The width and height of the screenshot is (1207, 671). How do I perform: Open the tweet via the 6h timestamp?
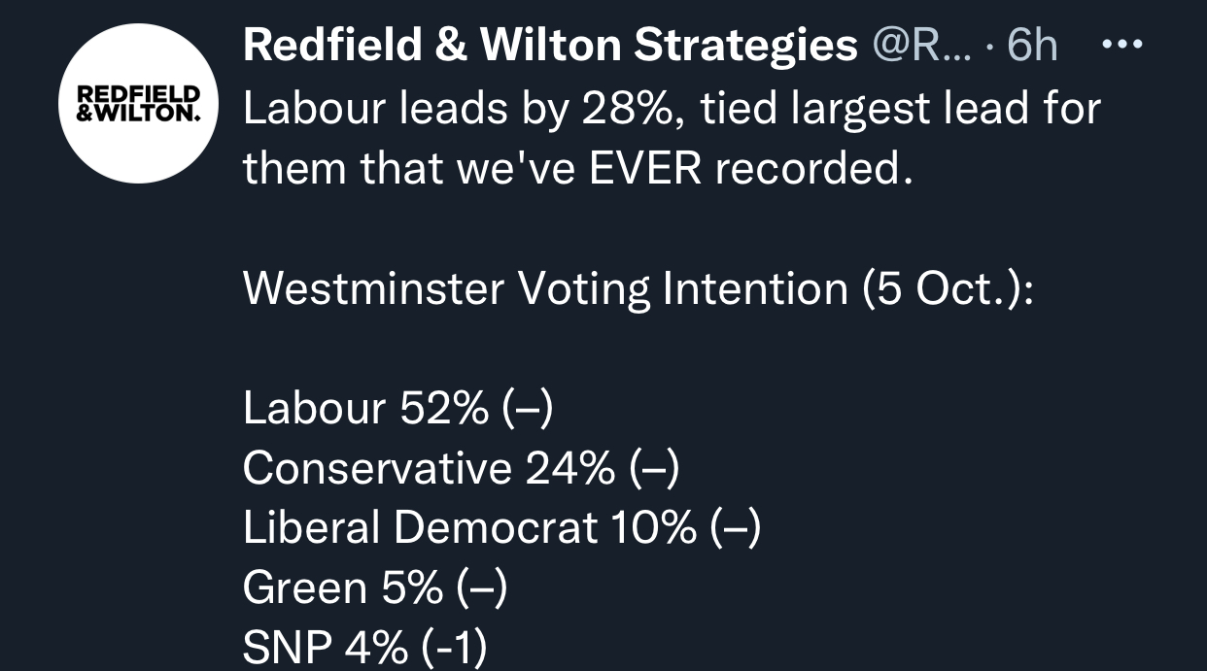pyautogui.click(x=1032, y=46)
